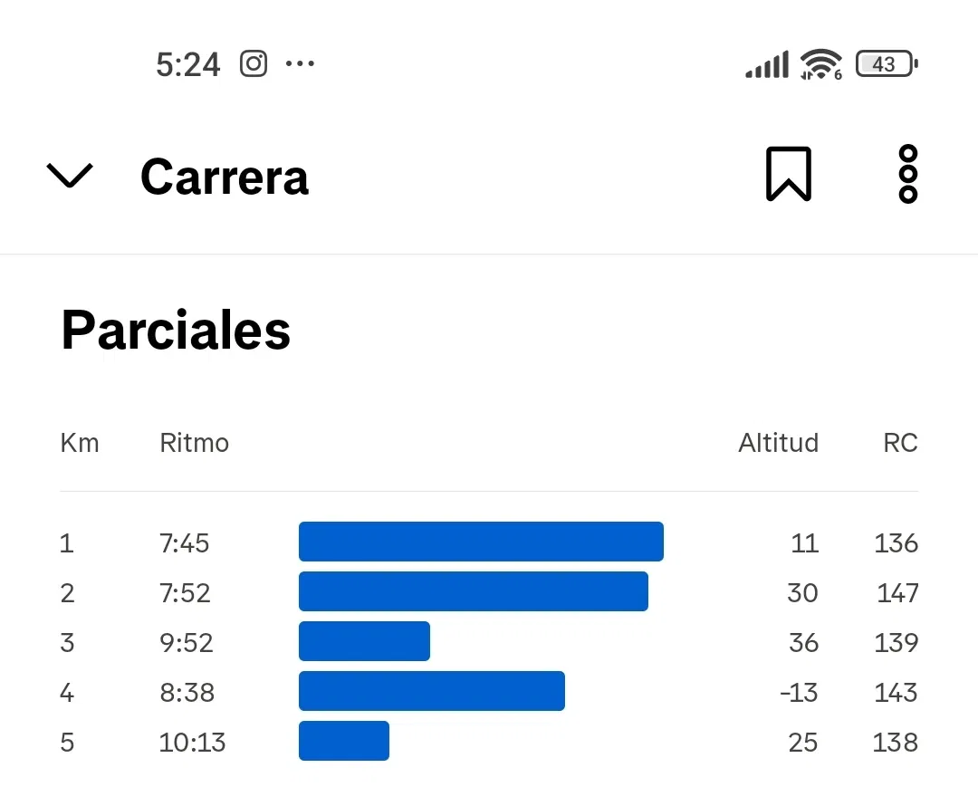The height and width of the screenshot is (806, 978).
Task: Tap heart rate value 147 on kilometer 2
Action: tap(897, 592)
